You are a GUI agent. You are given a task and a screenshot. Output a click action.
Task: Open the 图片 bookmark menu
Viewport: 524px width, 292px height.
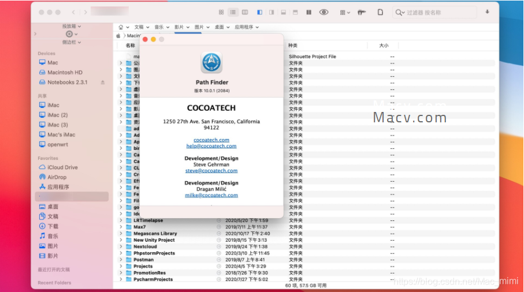(x=202, y=27)
